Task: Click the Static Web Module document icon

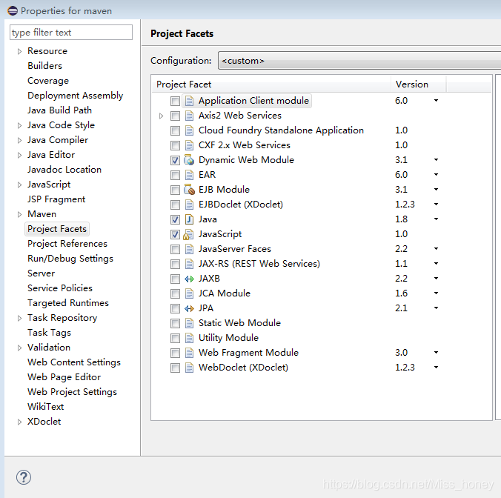Action: pos(189,323)
